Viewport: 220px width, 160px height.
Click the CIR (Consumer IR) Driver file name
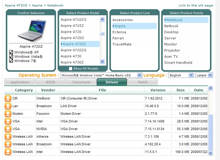coord(79,98)
